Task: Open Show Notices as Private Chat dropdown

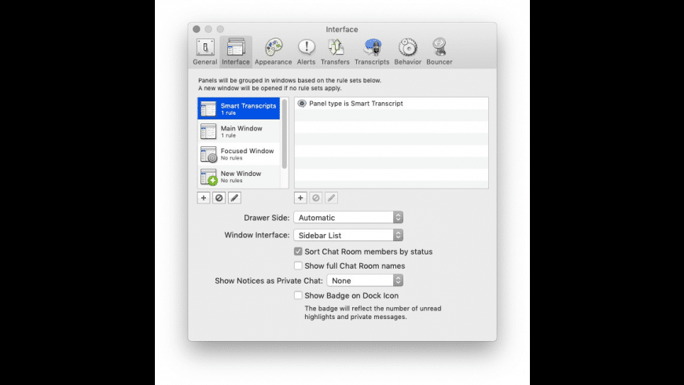Action: [x=365, y=280]
